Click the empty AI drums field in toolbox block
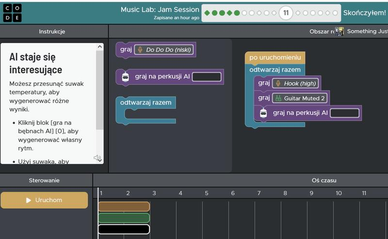 [207, 77]
